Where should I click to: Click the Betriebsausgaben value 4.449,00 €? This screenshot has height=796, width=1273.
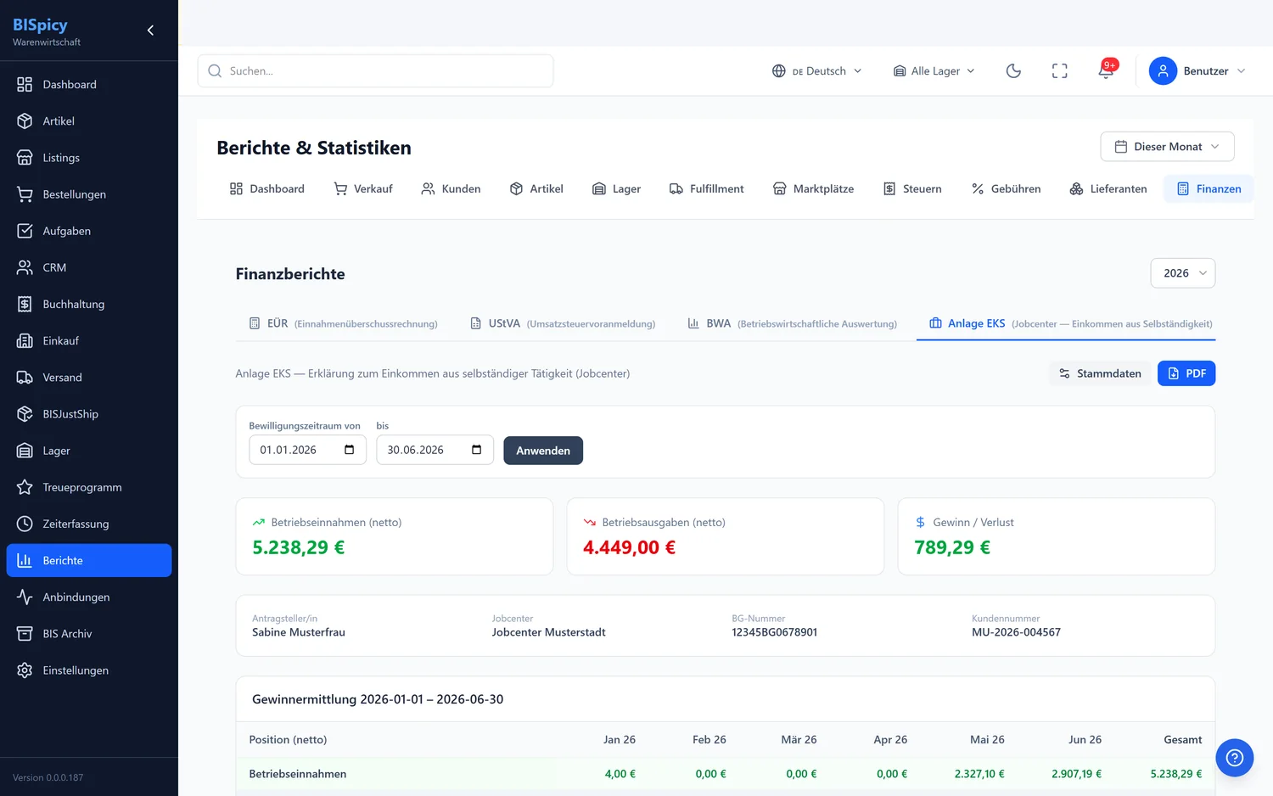click(629, 548)
